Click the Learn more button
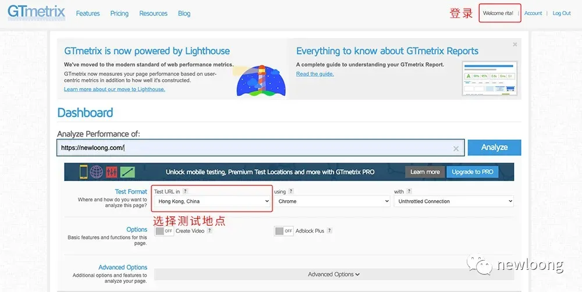 (x=425, y=172)
